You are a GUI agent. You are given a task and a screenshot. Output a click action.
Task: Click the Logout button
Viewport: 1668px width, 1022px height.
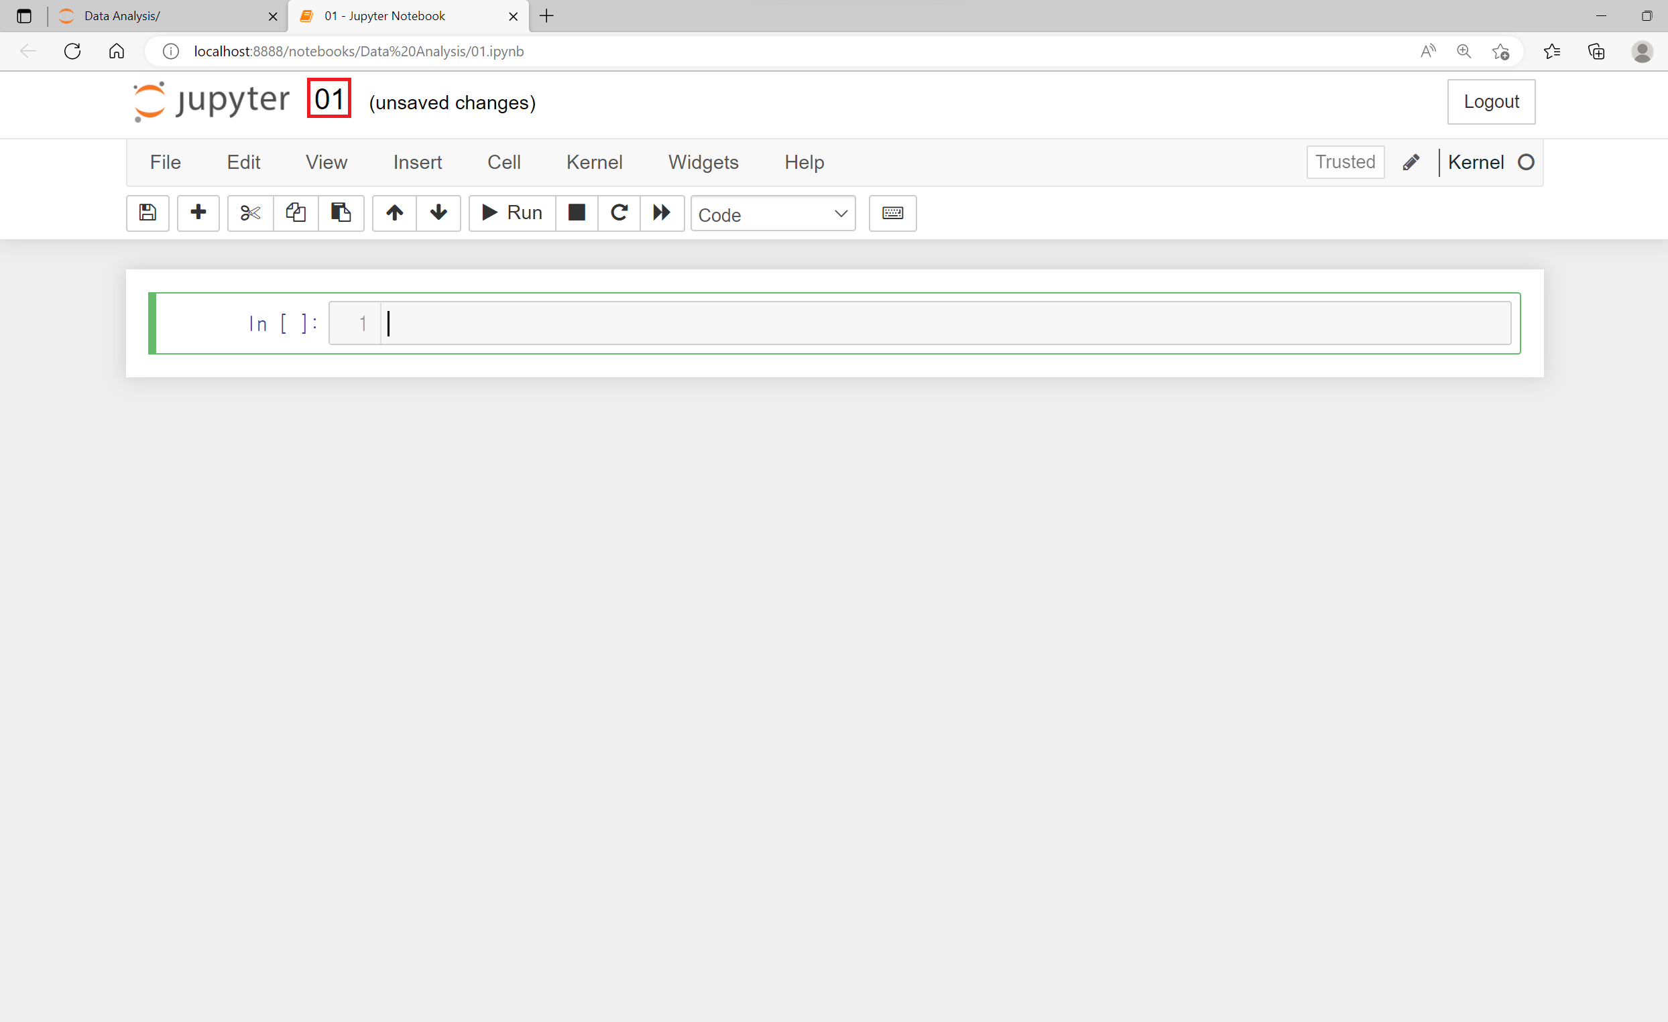pyautogui.click(x=1490, y=101)
